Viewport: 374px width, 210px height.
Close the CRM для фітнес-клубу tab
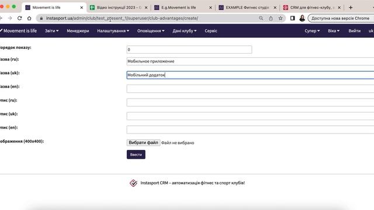click(339, 8)
